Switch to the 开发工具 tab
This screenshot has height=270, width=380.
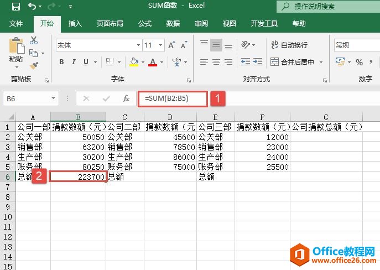tap(264, 23)
